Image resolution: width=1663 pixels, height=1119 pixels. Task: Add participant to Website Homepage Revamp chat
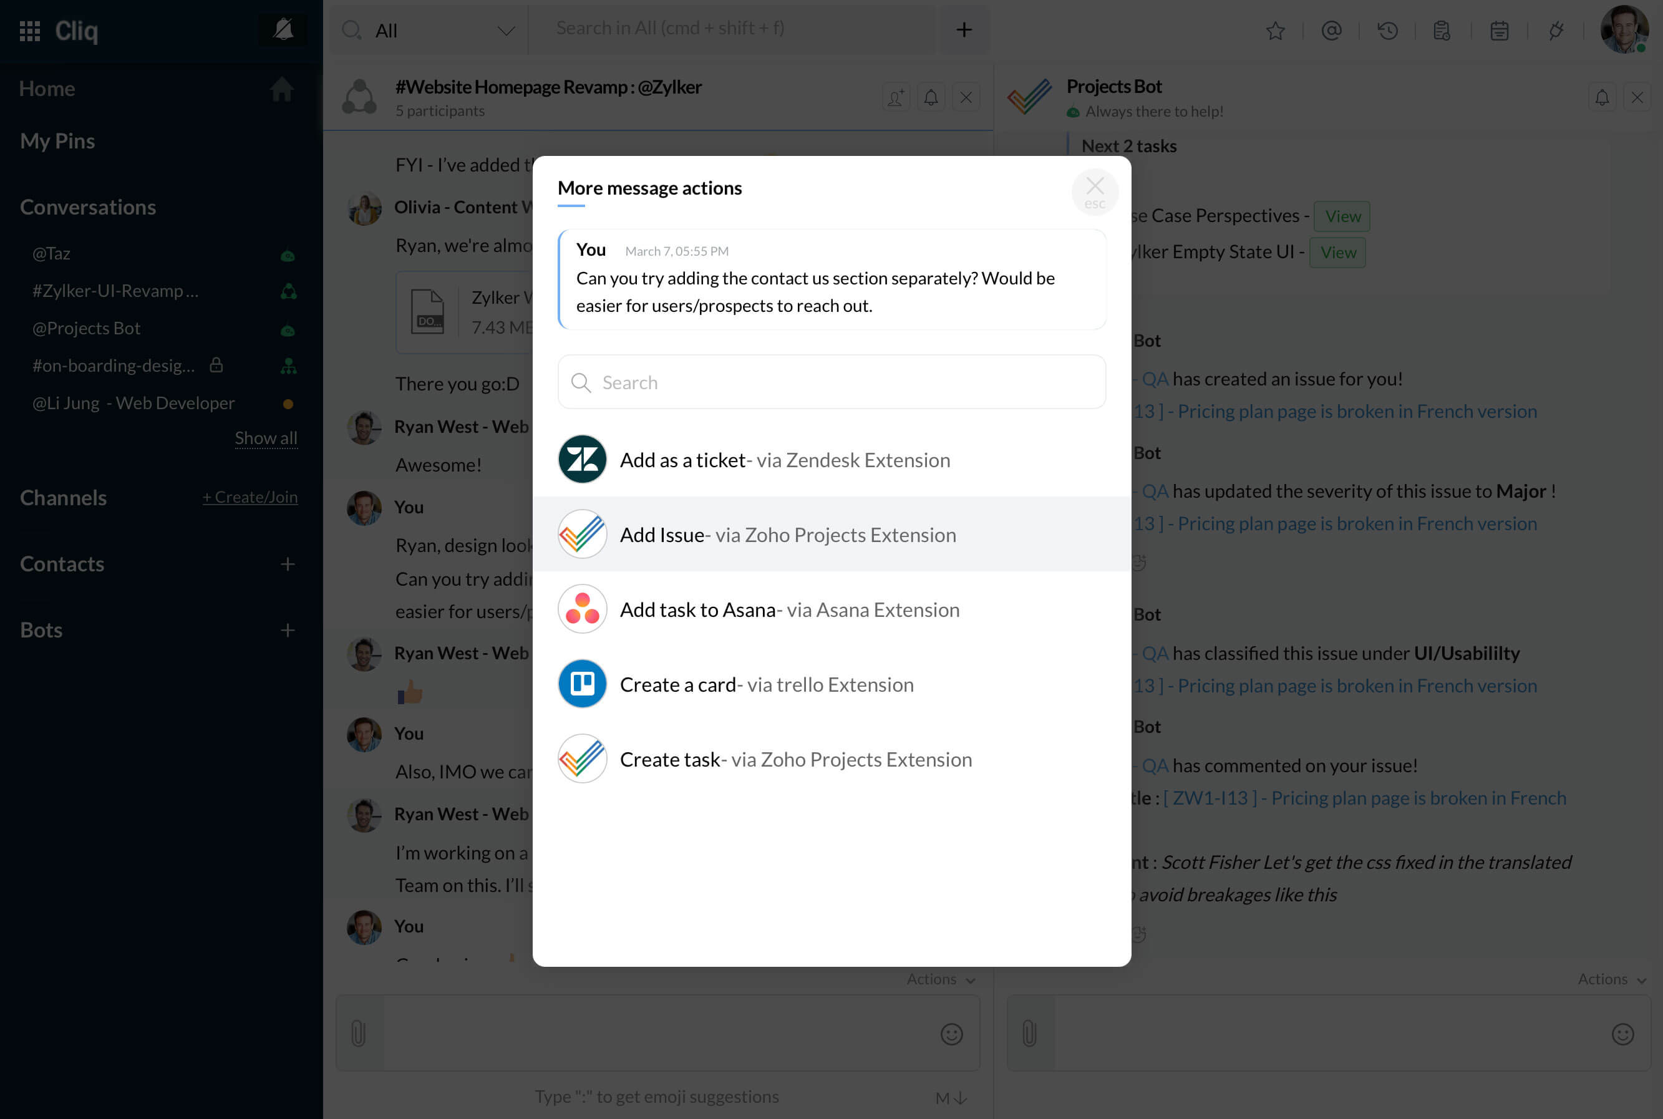(x=896, y=97)
